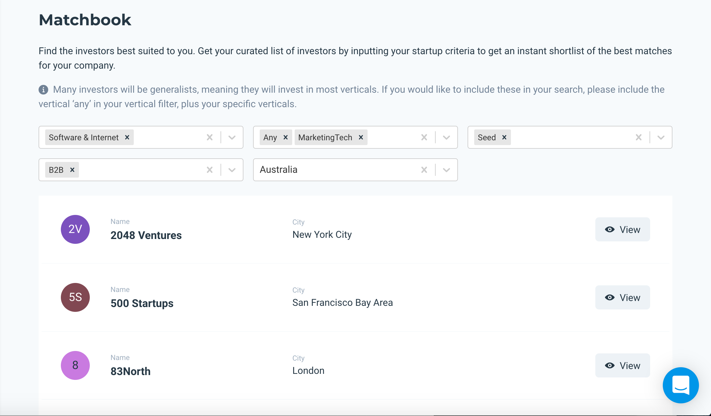Click the MarketingTech tag label
Viewport: 711px width, 416px height.
[x=325, y=138]
